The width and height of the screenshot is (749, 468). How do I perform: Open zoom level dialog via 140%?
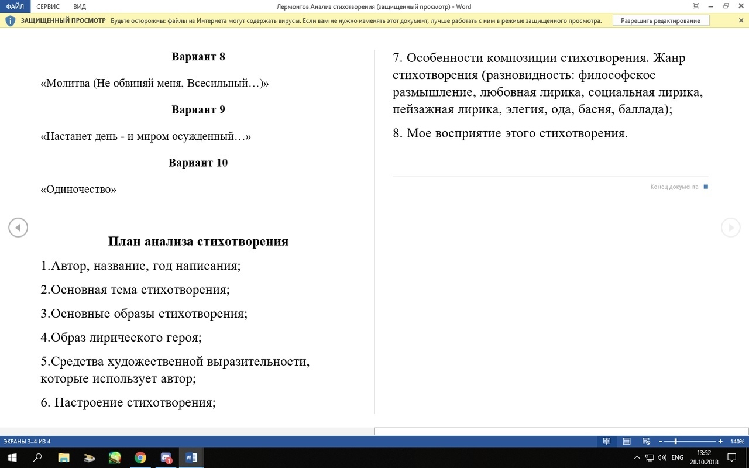coord(737,441)
